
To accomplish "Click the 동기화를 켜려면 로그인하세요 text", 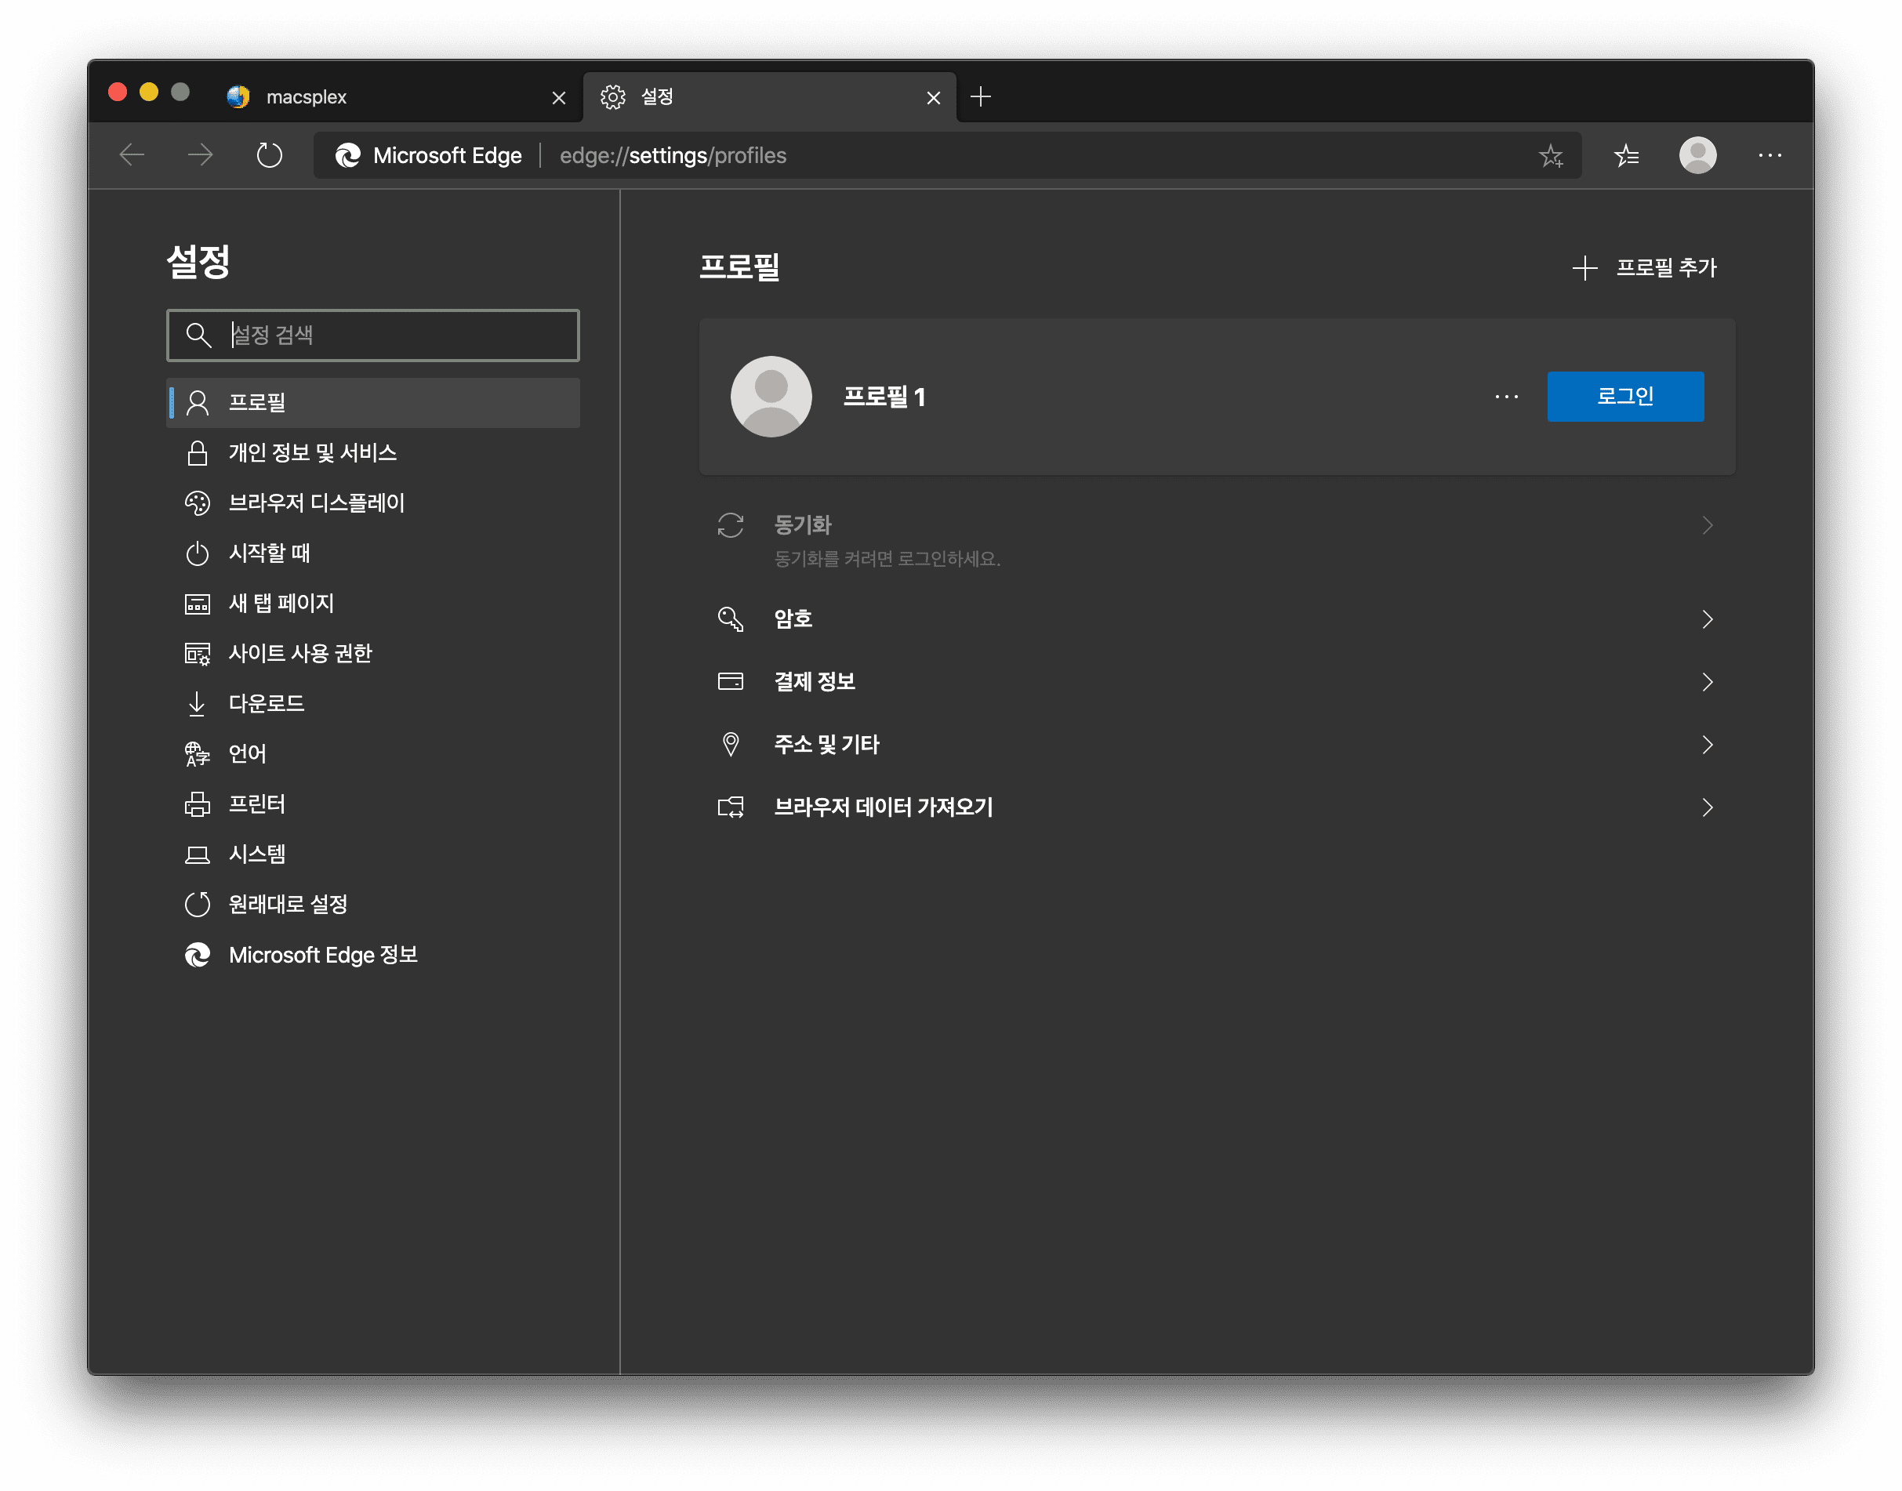I will [887, 559].
